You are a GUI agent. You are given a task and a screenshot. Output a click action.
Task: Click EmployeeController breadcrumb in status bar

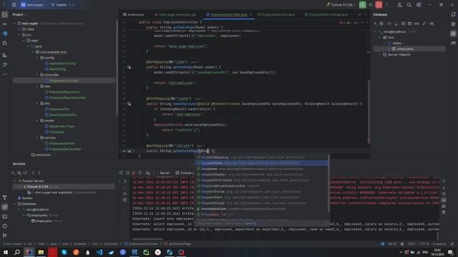point(141,243)
